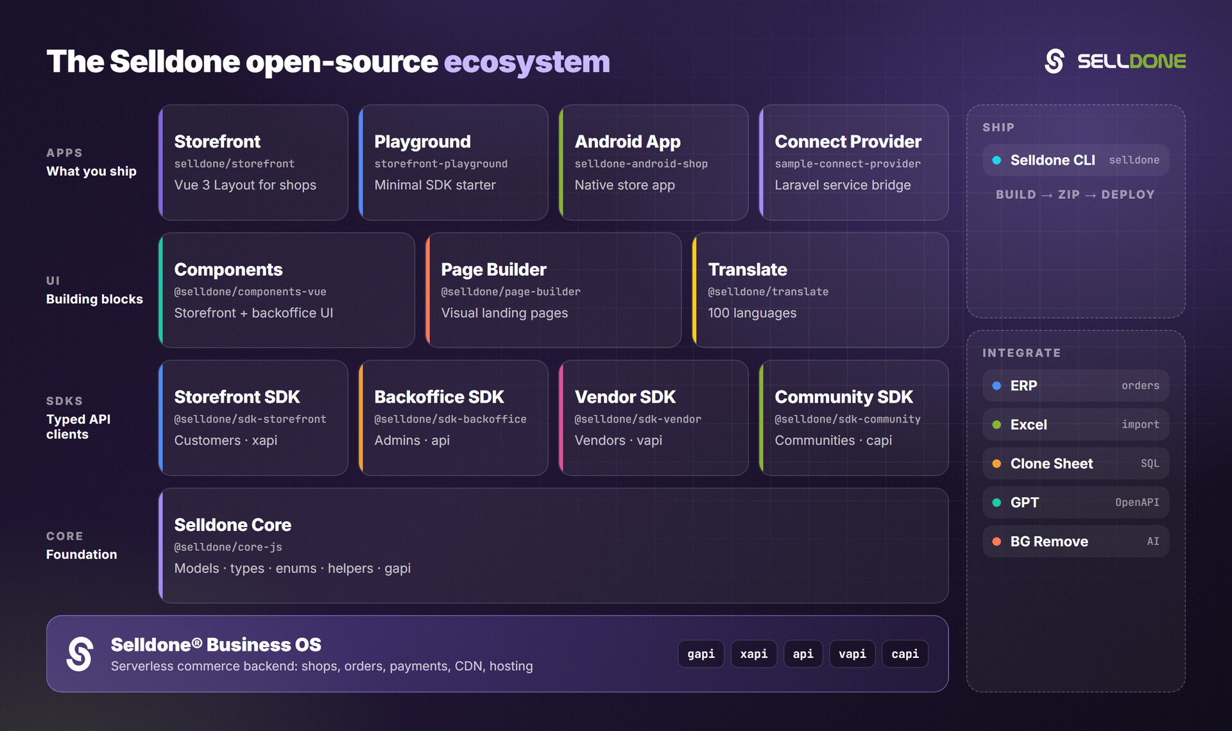
Task: Click the 'BUILD → ZIP → DEPLOY' text
Action: (1075, 195)
